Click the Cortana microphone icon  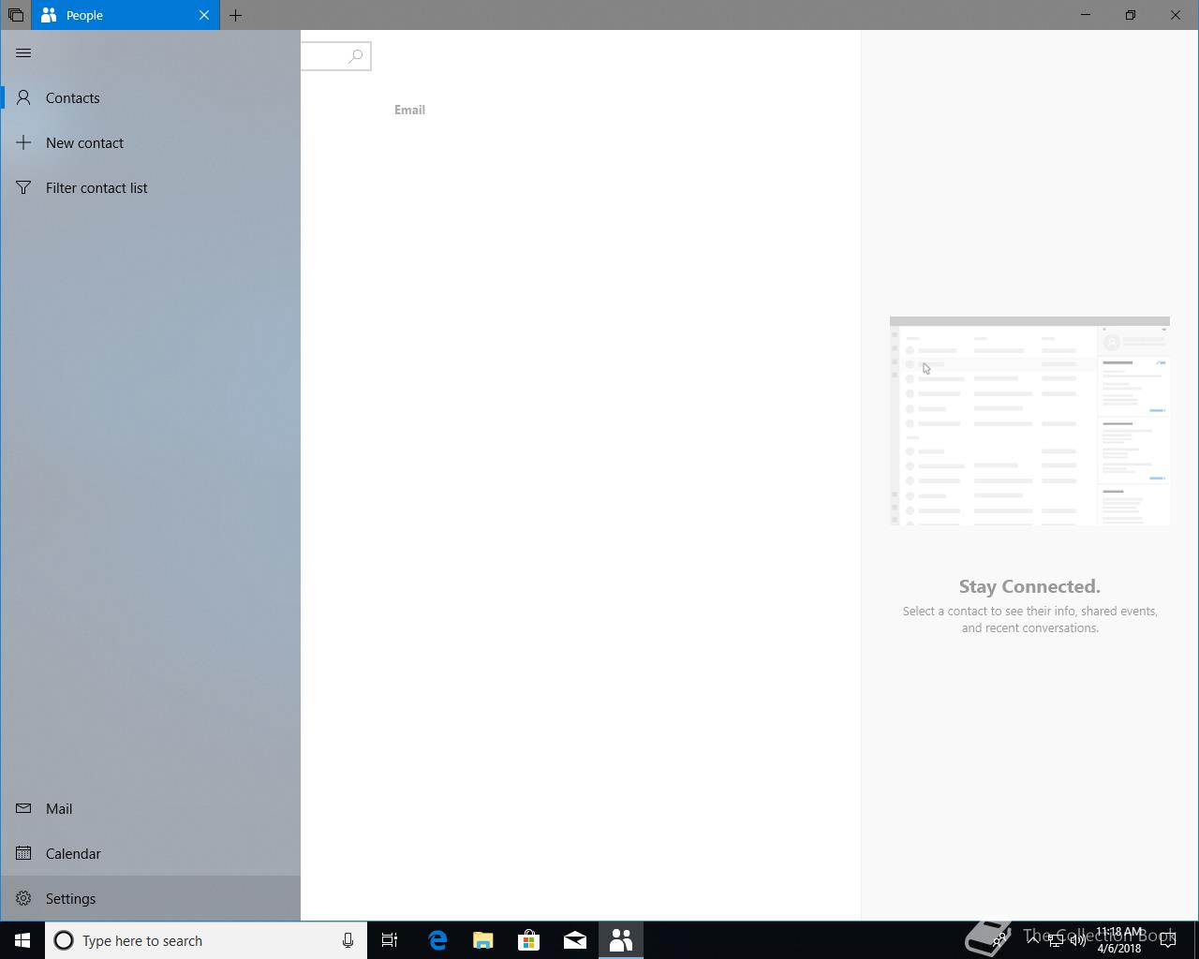click(348, 940)
